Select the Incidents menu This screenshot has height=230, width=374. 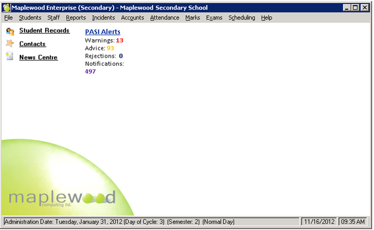(103, 18)
